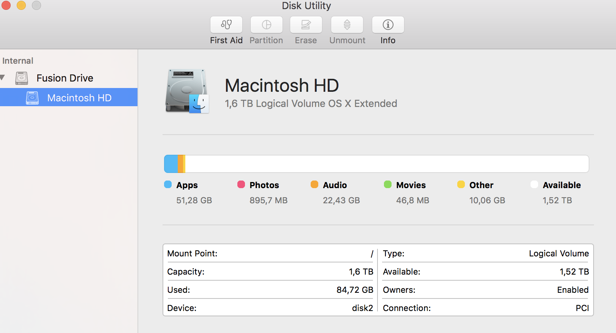Click the 'Owners:' label
Screen dimensions: 616x333
point(399,290)
